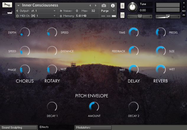187x130 pixels.
Task: Click the Max voices value field
Action: [x=93, y=11]
